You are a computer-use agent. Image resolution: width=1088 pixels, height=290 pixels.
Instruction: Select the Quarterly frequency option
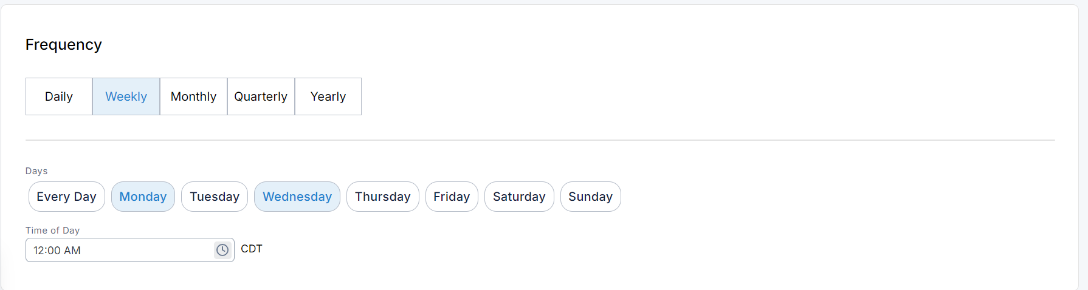pos(261,96)
